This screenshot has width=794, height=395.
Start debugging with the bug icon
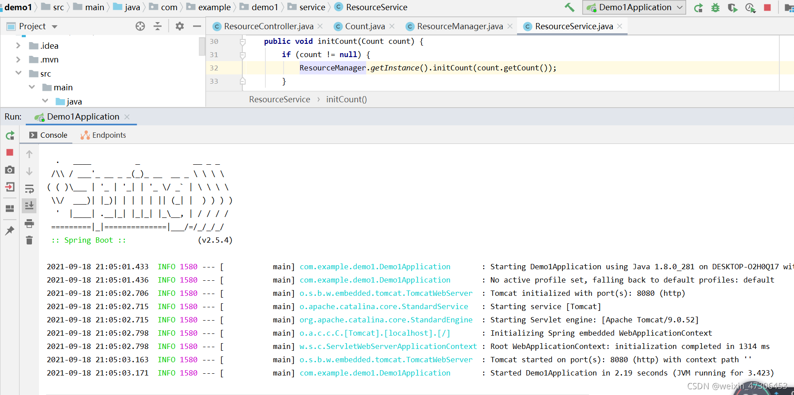(715, 8)
